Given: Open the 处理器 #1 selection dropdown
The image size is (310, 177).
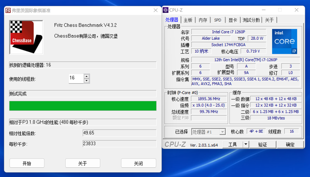Looking at the screenshot, I should (x=208, y=132).
